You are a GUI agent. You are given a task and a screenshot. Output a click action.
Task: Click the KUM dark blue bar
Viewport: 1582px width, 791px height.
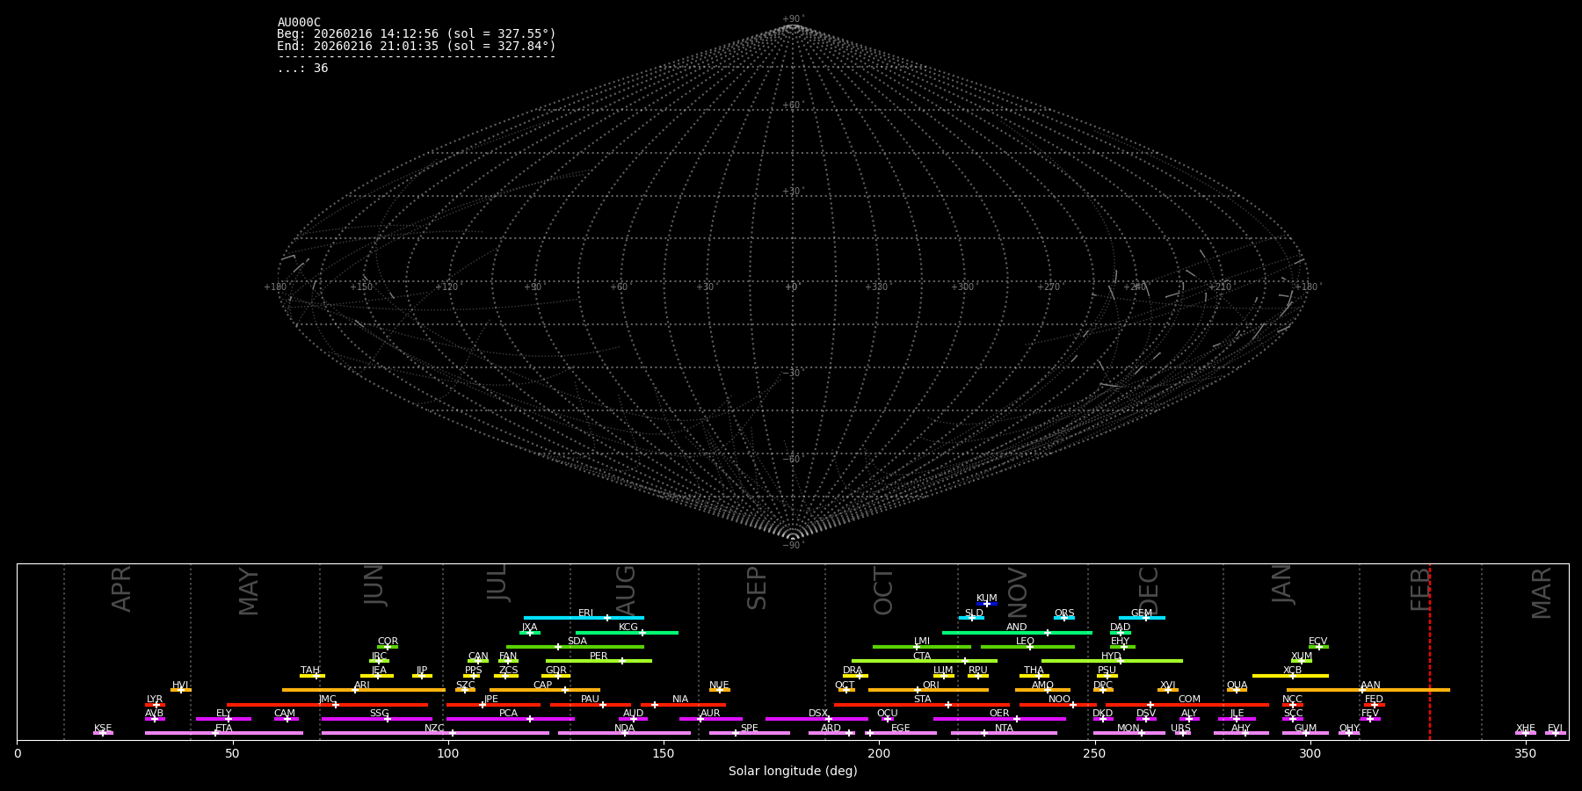tap(987, 604)
